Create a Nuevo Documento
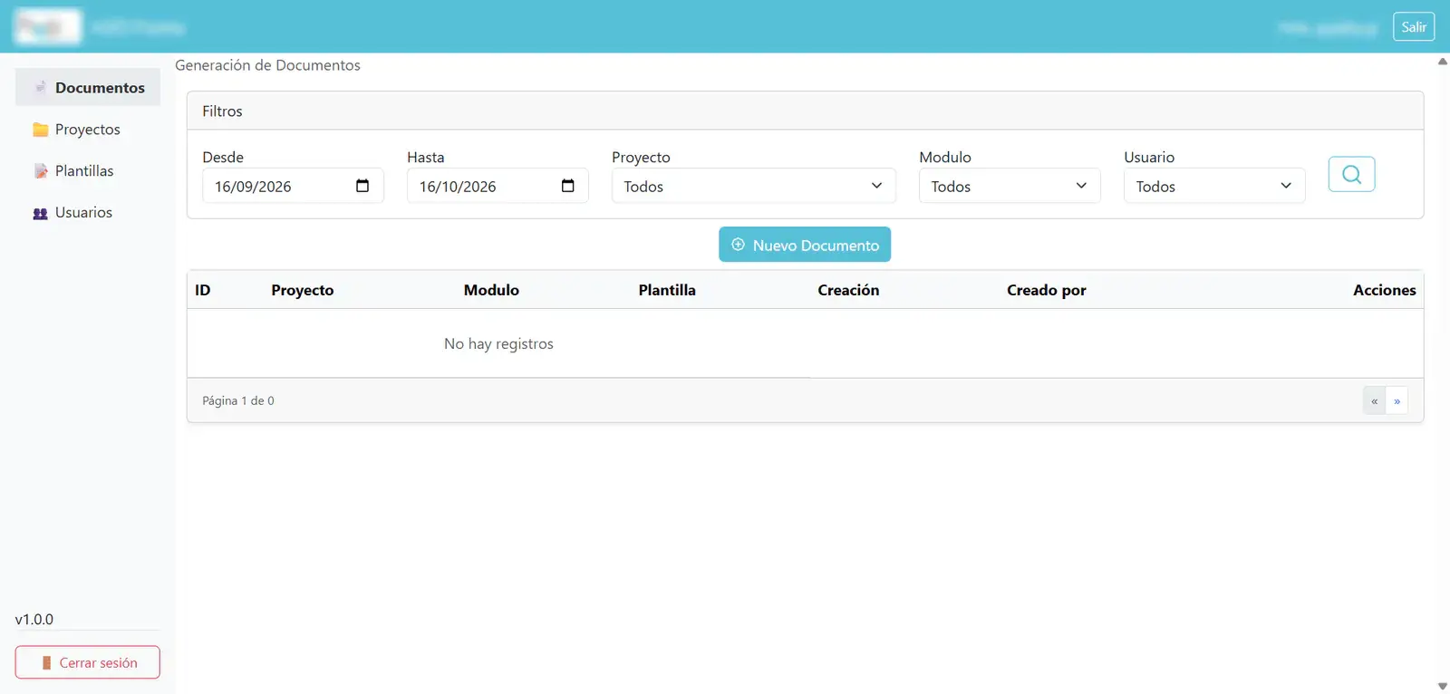Viewport: 1450px width, 694px height. click(x=805, y=245)
